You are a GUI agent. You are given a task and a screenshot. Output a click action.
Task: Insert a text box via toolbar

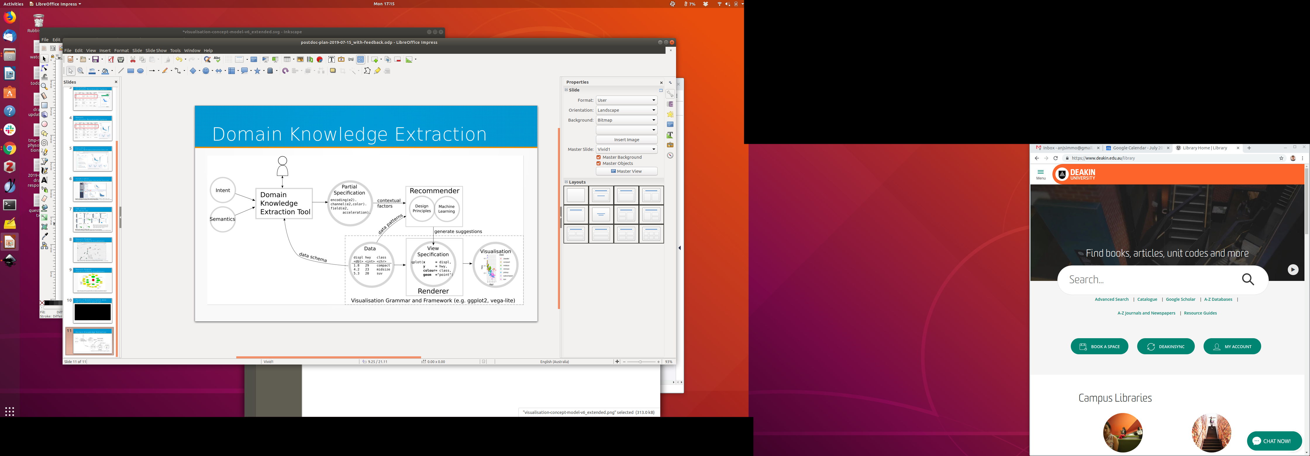tap(332, 59)
